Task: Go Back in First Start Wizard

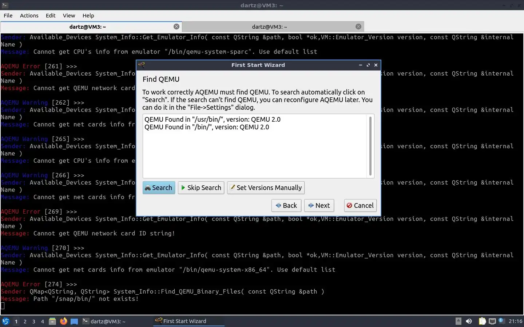Action: click(286, 206)
